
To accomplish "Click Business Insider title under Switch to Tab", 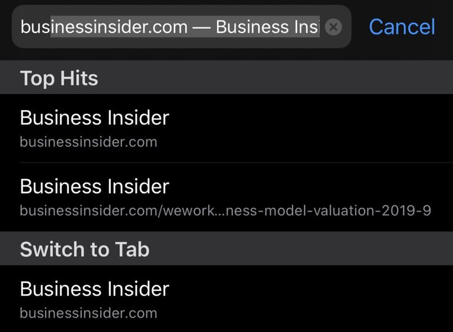I will pyautogui.click(x=94, y=288).
